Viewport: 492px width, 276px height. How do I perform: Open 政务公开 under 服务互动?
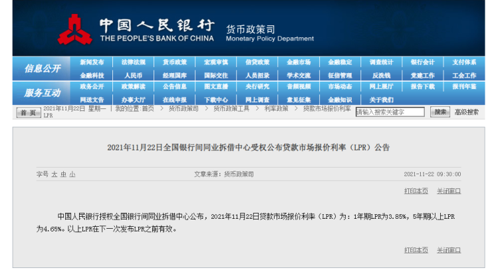click(x=92, y=86)
